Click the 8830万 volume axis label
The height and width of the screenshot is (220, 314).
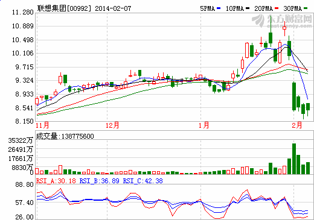(22, 168)
